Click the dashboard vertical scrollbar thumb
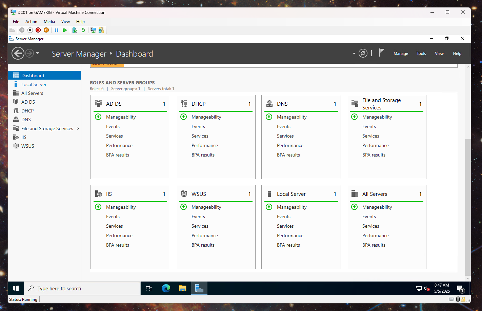The height and width of the screenshot is (311, 482). [x=468, y=207]
